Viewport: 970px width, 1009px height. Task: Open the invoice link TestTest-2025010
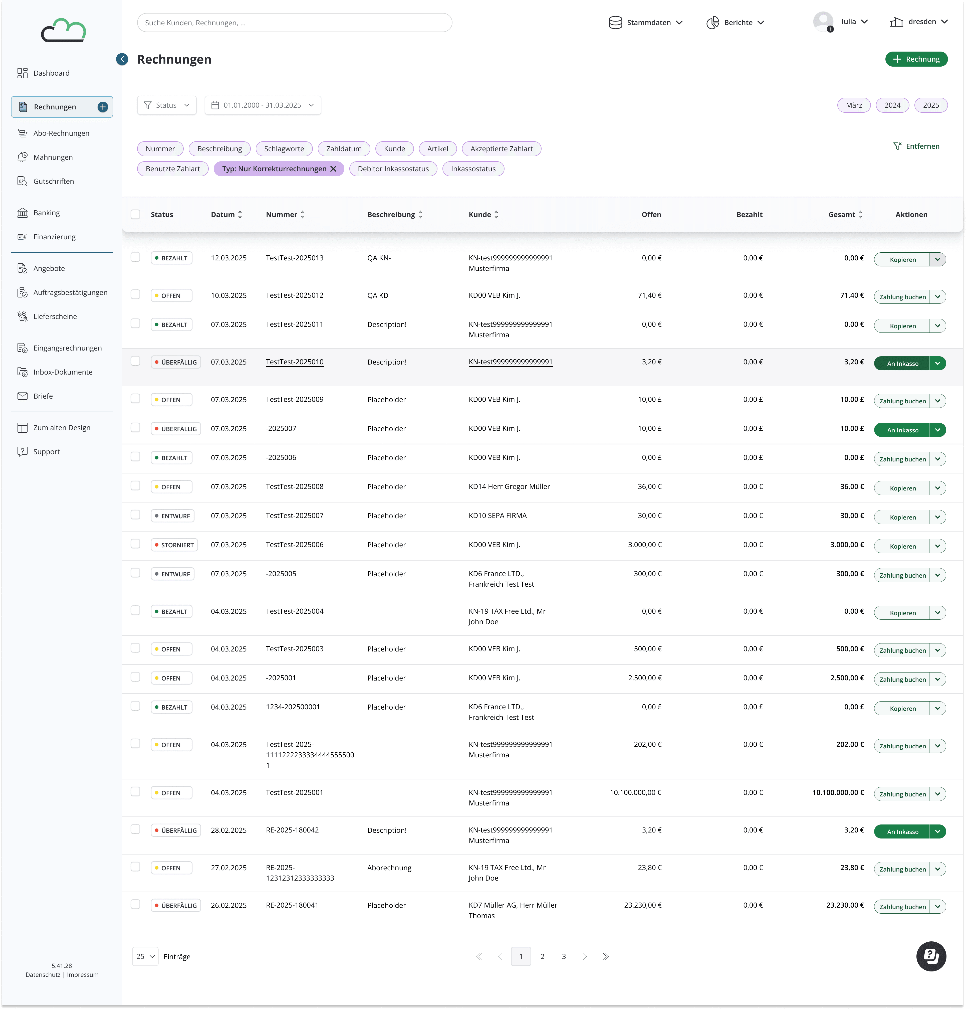(x=294, y=362)
